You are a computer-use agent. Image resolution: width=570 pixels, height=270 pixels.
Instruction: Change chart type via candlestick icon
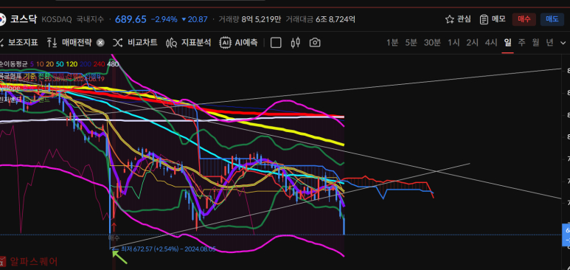296,43
